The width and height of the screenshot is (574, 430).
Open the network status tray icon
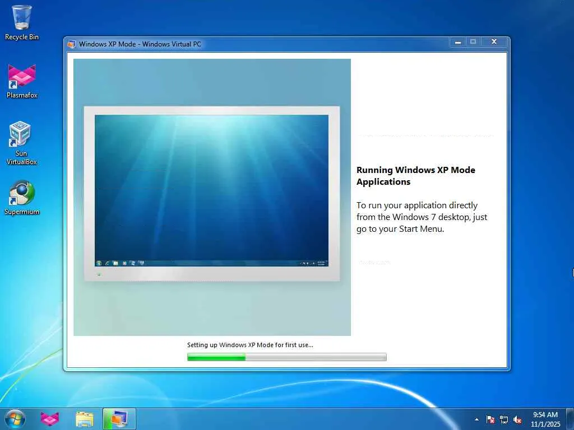tap(504, 419)
